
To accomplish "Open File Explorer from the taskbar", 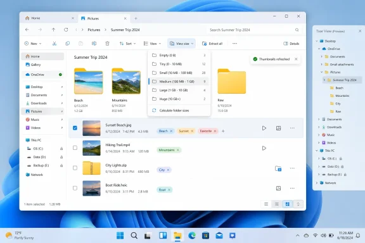I will [x=177, y=235].
